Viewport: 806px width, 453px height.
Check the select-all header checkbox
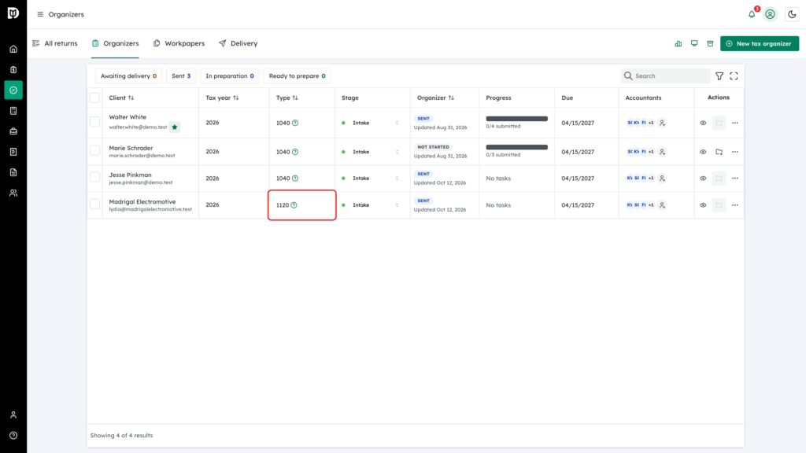pos(94,98)
